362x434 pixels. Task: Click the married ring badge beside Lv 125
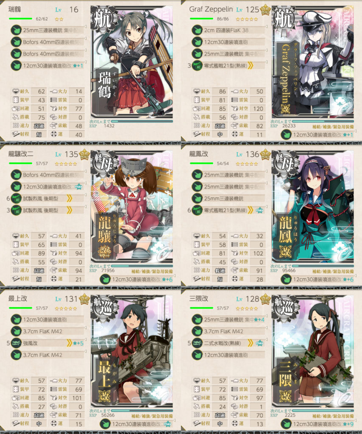click(265, 10)
